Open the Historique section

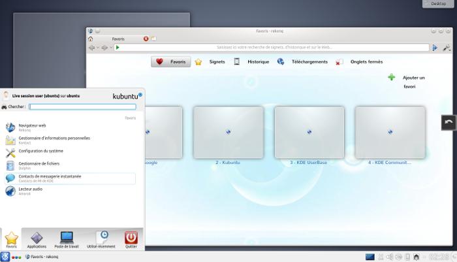coord(259,61)
